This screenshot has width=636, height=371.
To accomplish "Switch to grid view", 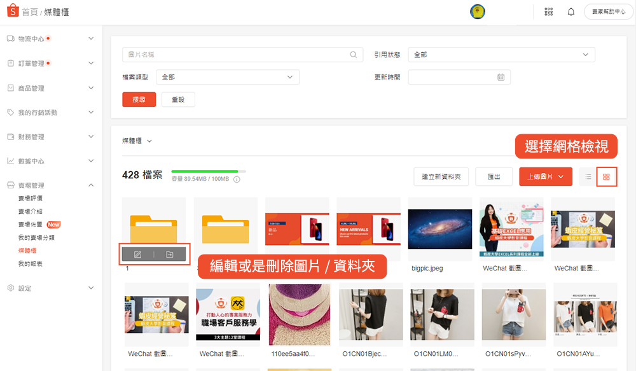I will coord(606,177).
